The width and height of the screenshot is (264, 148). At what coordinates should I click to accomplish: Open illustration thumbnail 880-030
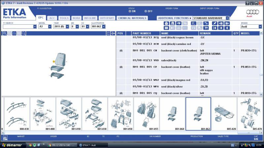tap(17, 114)
